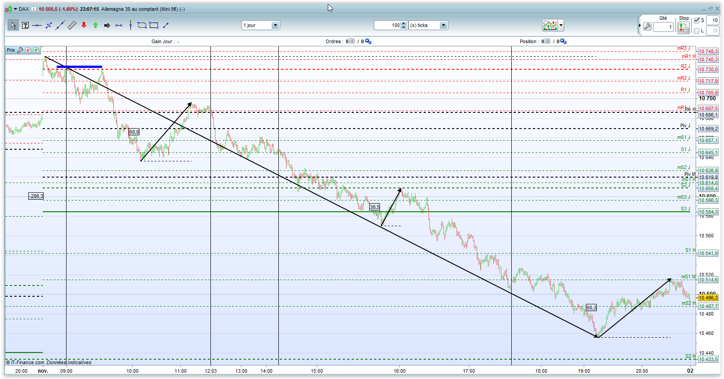Collapse the trading panel triangle
Viewport: 724px width, 379px height.
click(x=639, y=26)
